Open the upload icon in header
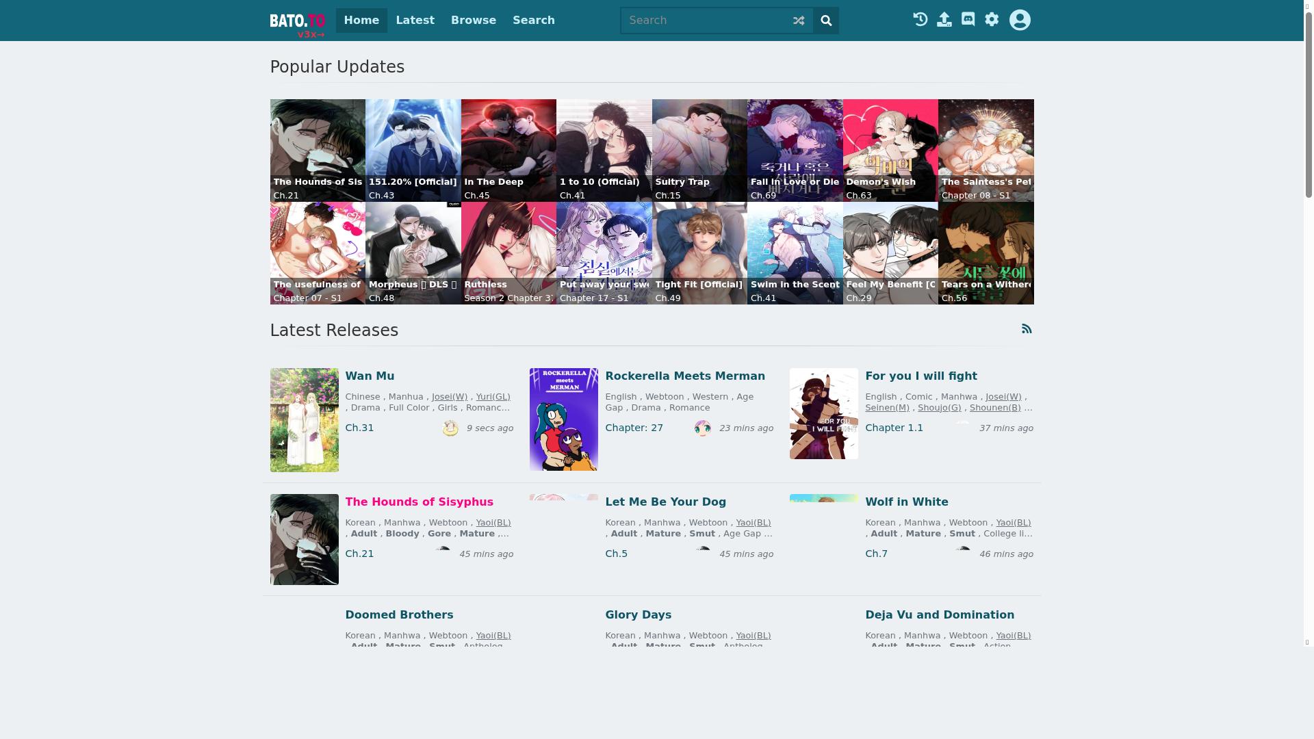 point(944,20)
